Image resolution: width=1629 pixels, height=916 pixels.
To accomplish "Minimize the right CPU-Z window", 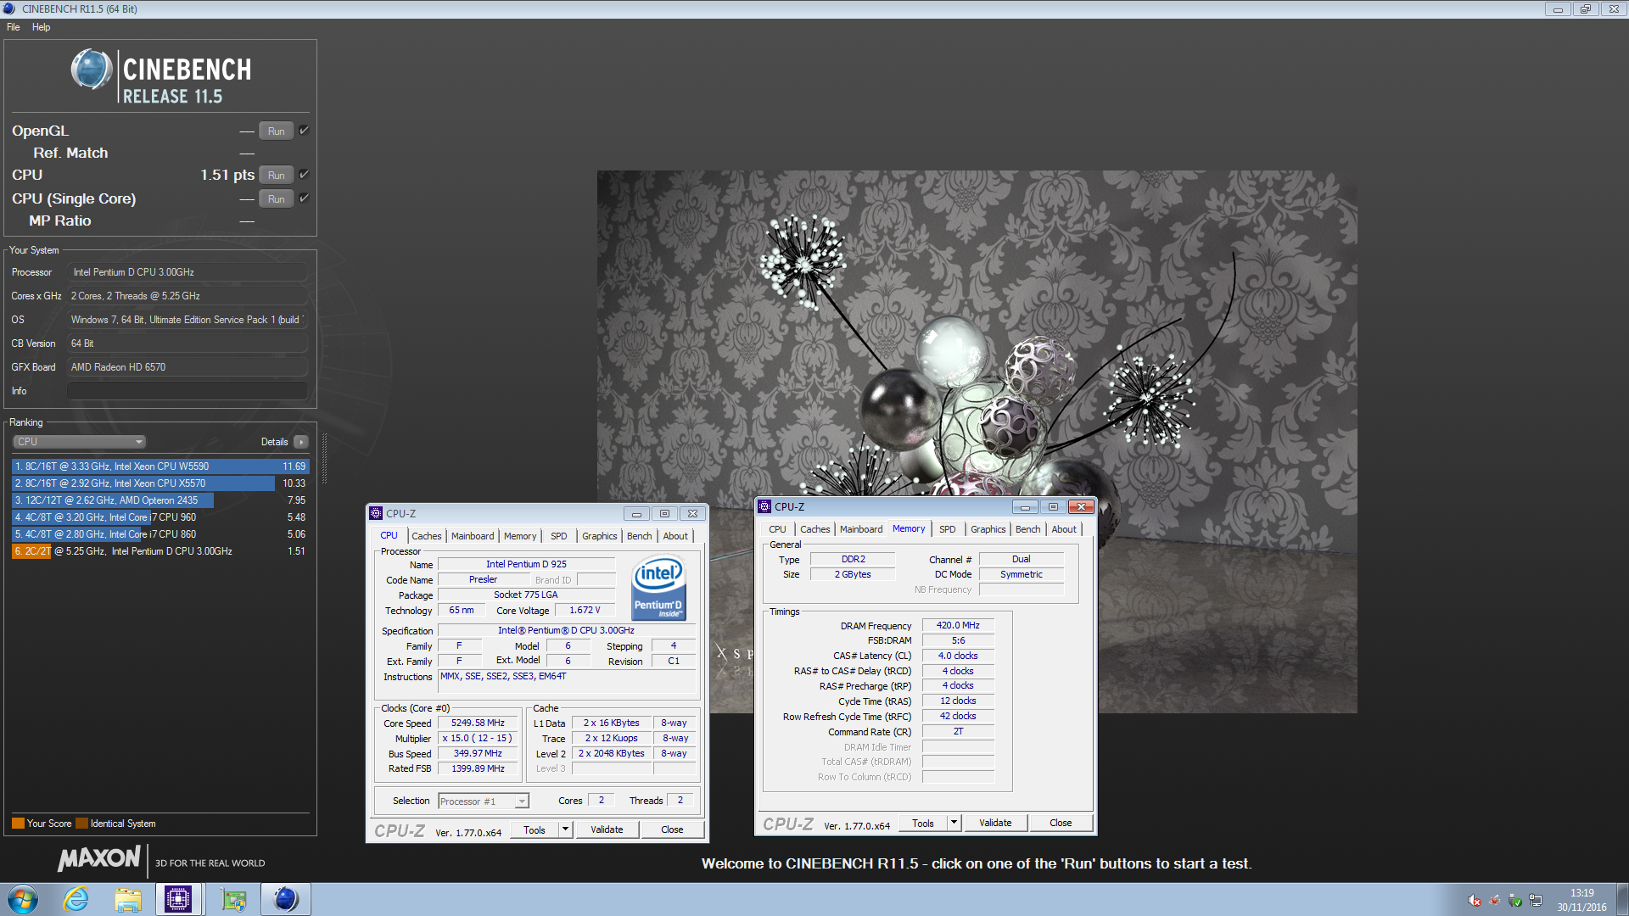I will click(1025, 507).
